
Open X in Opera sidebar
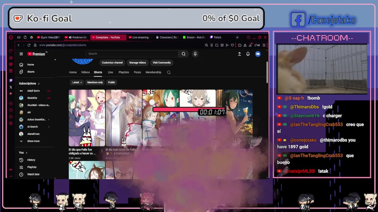point(11,87)
